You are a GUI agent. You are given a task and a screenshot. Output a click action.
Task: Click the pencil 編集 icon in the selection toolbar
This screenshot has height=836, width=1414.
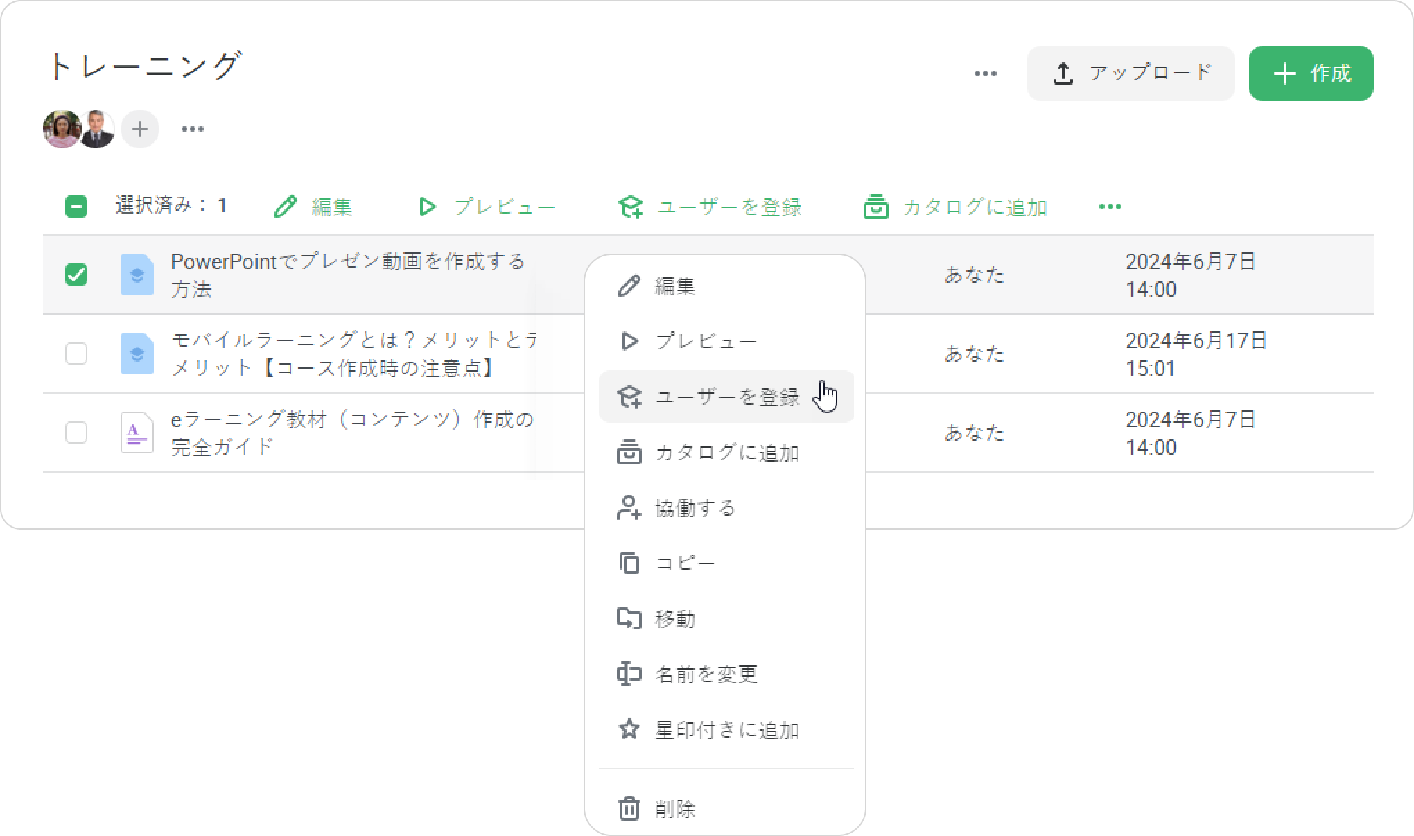285,207
